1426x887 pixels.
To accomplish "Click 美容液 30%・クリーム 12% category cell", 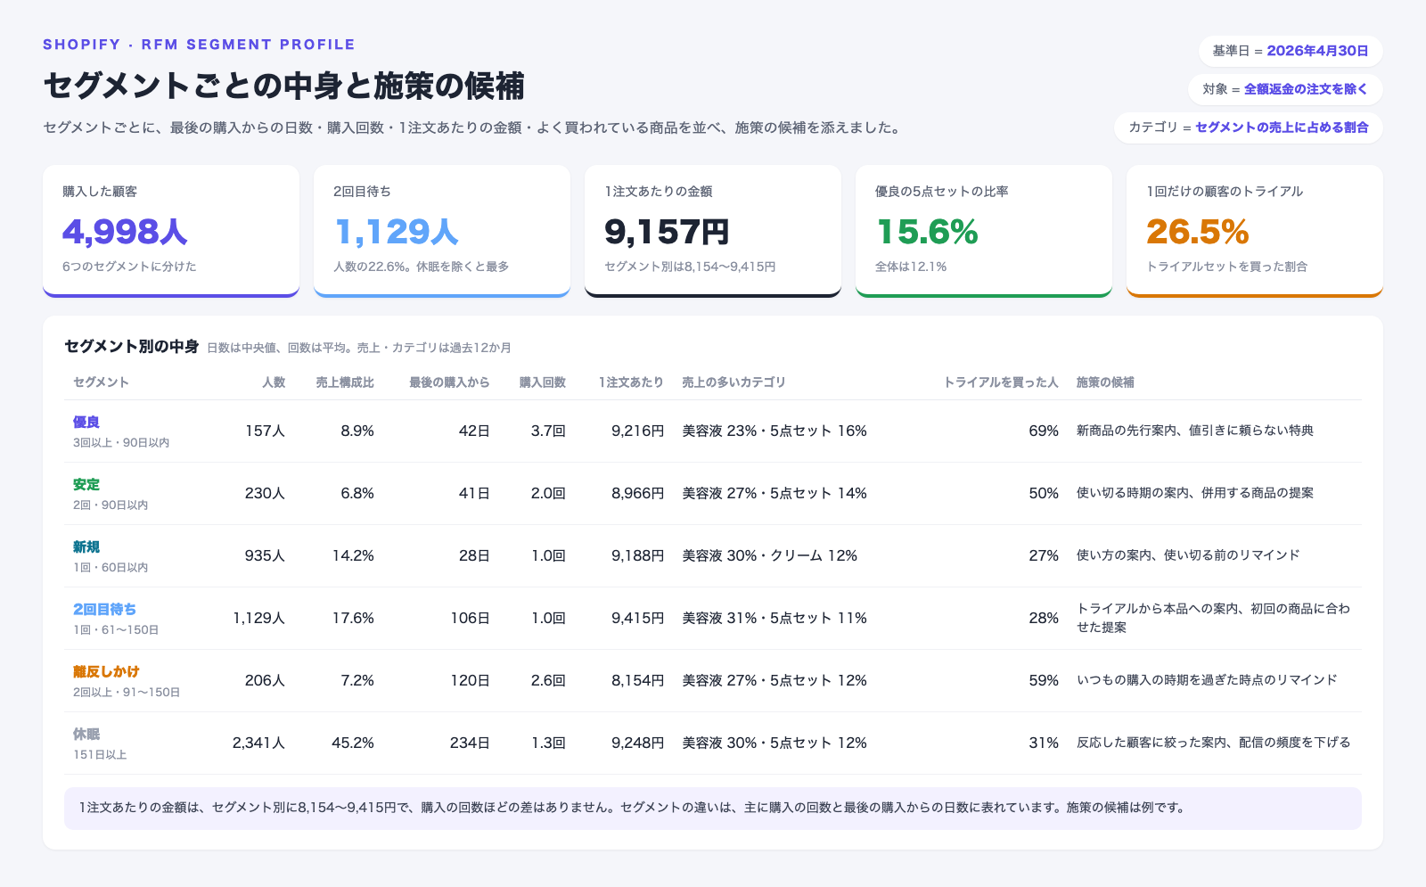I will [x=770, y=556].
